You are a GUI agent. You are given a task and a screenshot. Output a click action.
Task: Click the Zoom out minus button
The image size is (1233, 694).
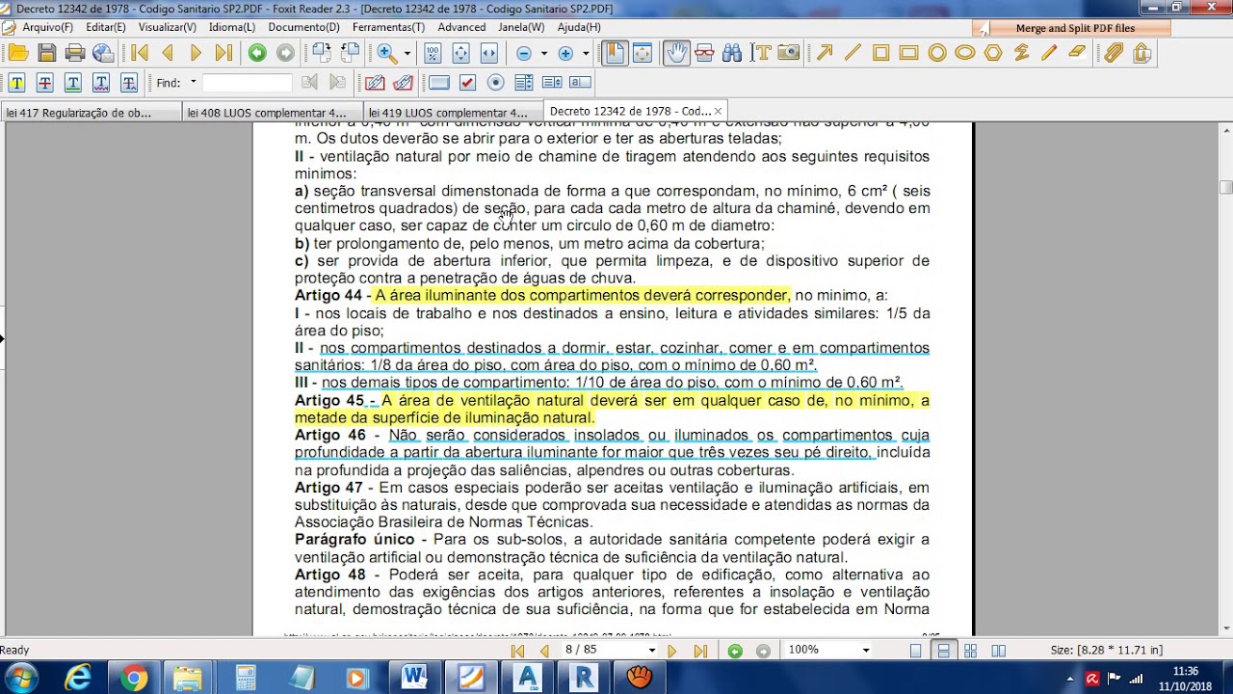(x=524, y=54)
